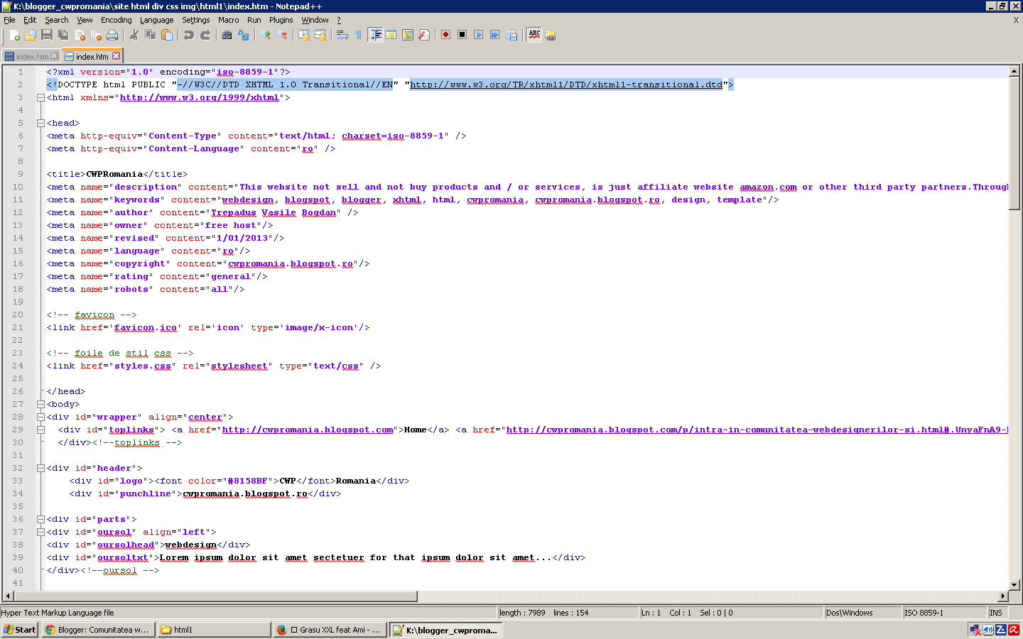This screenshot has width=1023, height=639.
Task: Toggle Show All Characters pilcrow icon
Action: (359, 35)
